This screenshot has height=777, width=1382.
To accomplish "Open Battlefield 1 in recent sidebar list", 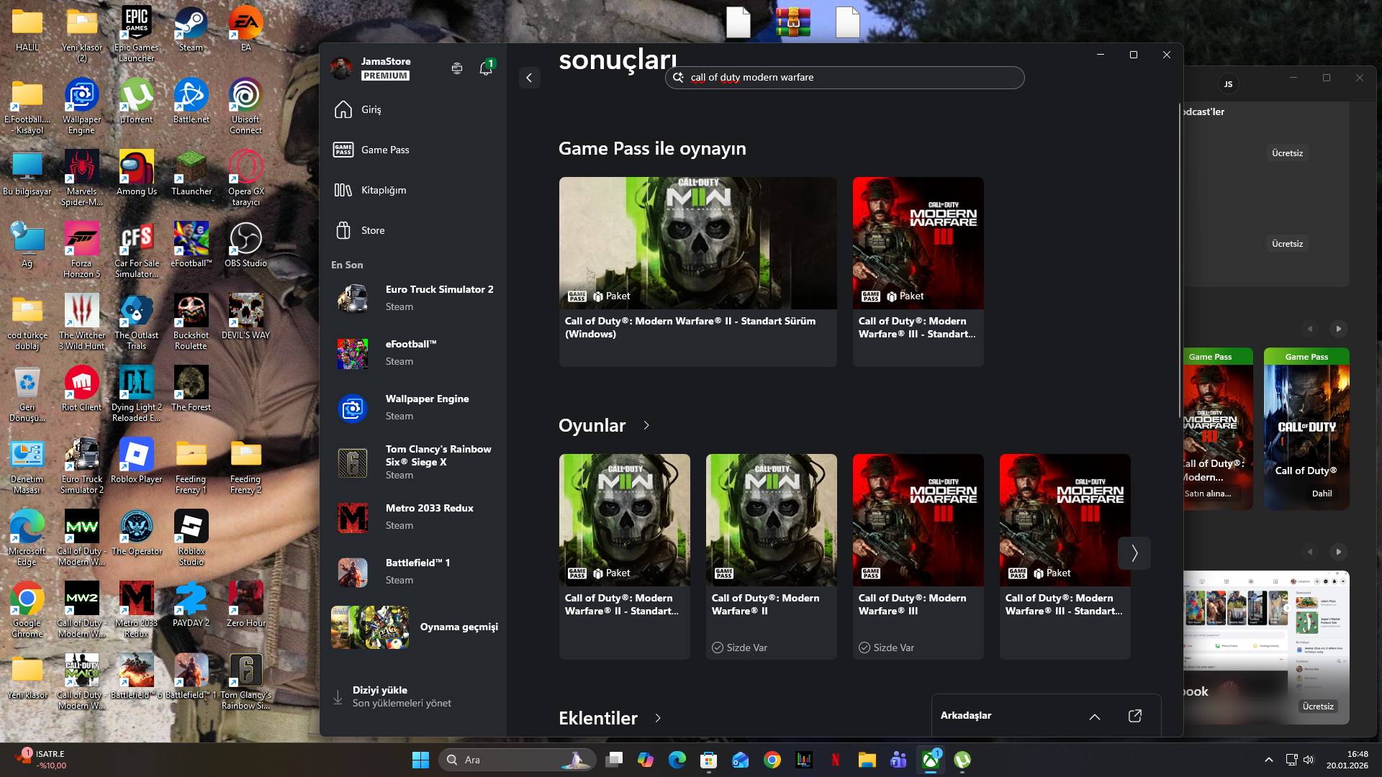I will pos(413,571).
